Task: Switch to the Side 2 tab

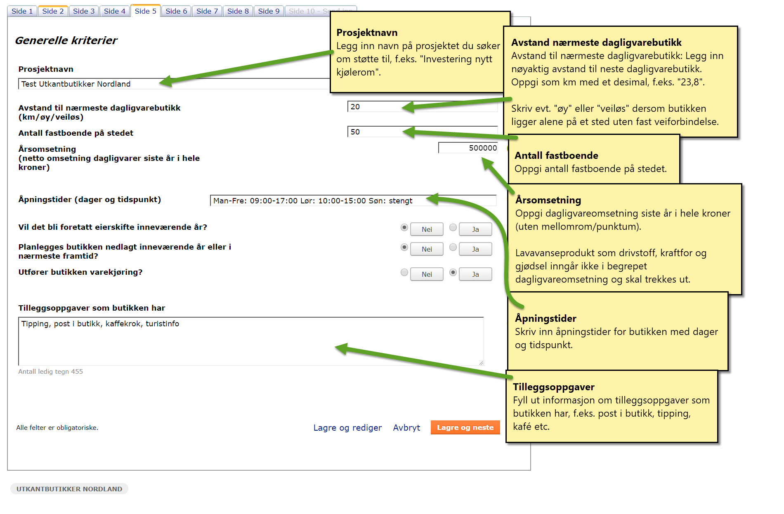Action: click(x=53, y=11)
